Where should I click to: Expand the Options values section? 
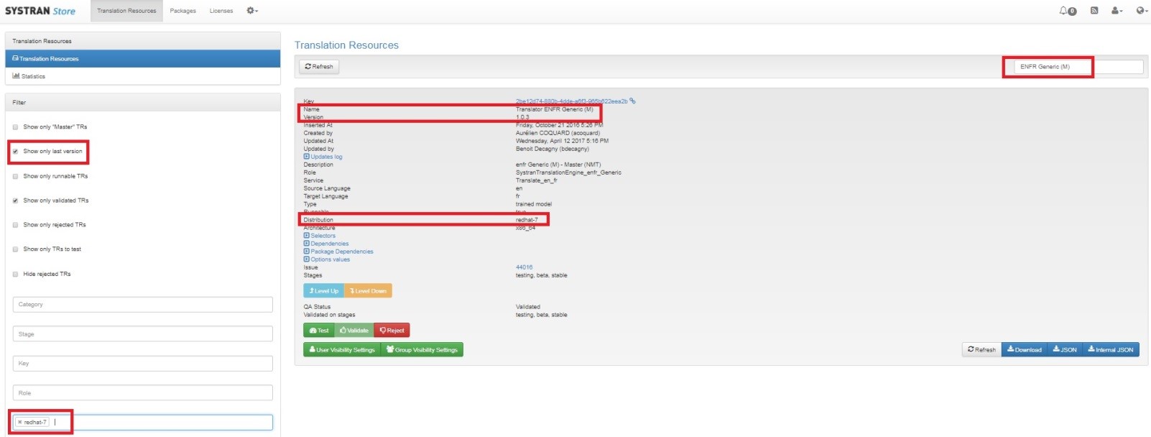coord(327,259)
